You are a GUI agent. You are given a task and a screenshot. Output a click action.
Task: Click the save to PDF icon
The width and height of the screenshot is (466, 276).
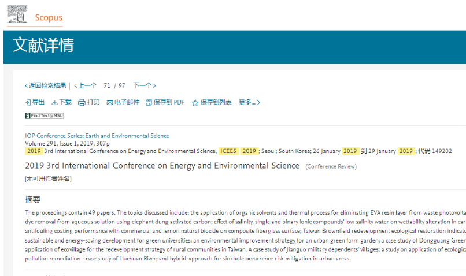click(x=149, y=103)
